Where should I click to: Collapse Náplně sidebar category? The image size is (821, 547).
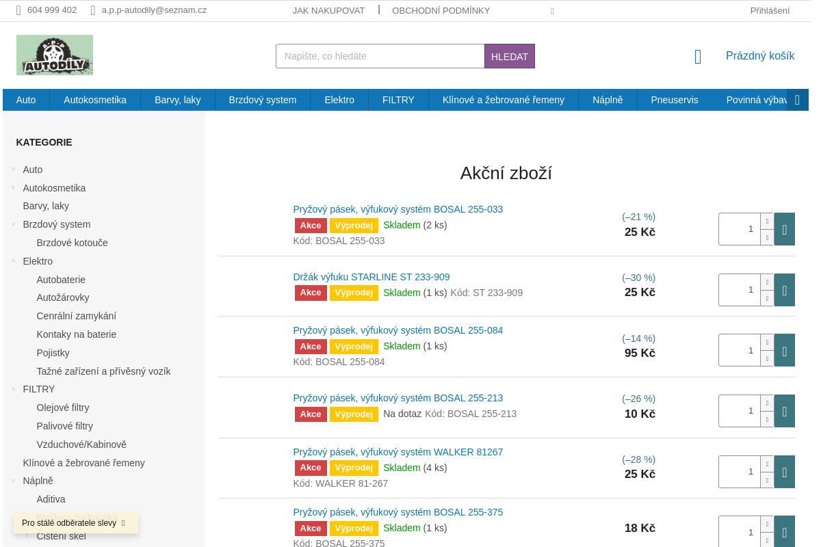[x=13, y=481]
